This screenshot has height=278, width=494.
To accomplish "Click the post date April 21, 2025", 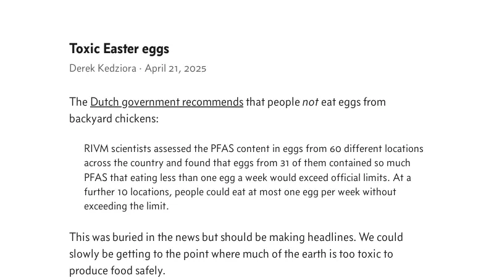I will (x=175, y=69).
